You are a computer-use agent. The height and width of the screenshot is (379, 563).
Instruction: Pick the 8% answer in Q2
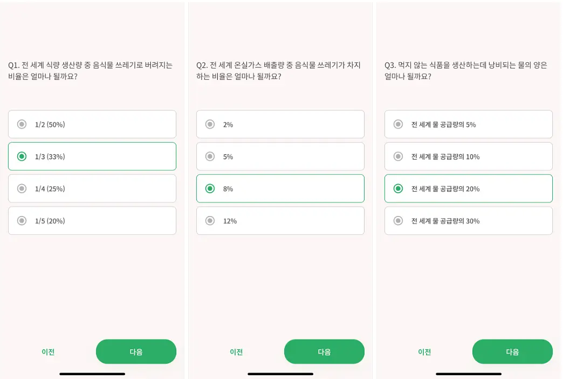280,188
